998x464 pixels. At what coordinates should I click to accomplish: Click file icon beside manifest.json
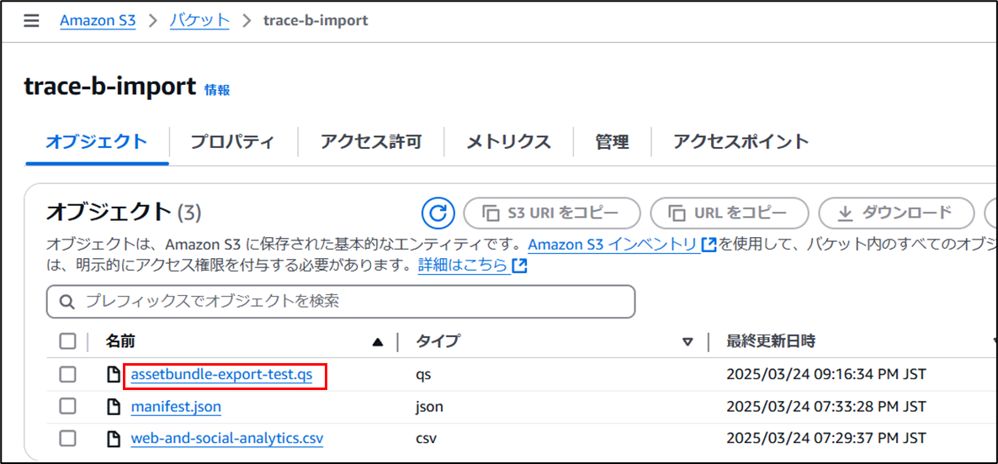114,406
